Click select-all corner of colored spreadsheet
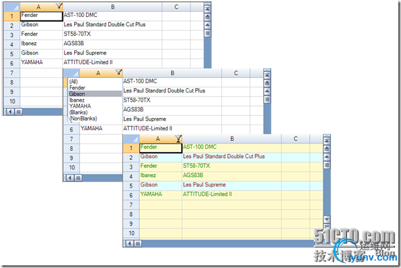This screenshot has width=401, height=268. 131,139
